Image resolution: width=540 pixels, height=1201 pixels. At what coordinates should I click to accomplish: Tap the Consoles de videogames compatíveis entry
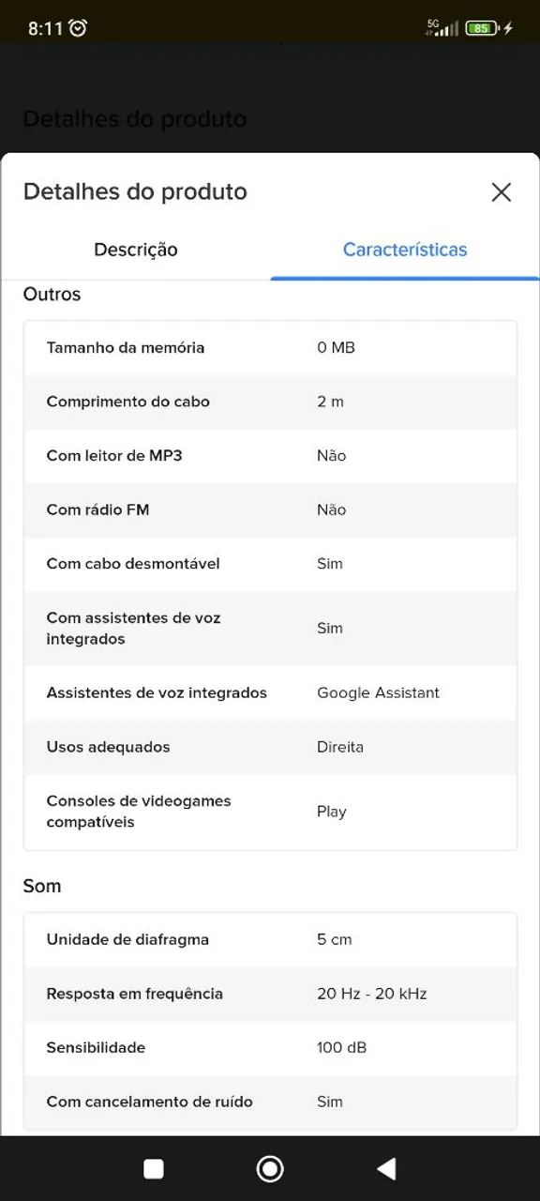[270, 811]
